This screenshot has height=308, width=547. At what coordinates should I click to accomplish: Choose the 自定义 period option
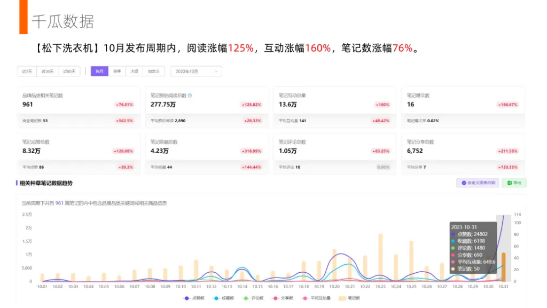coord(153,72)
